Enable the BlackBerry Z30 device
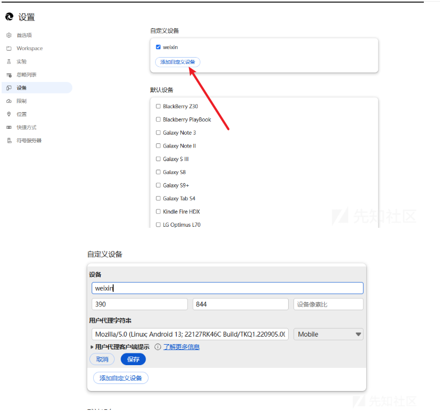This screenshot has height=412, width=440. click(x=158, y=106)
